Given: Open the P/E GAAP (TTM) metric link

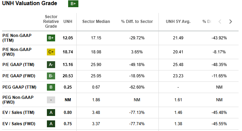Looking at the screenshot, I should point(18,65).
